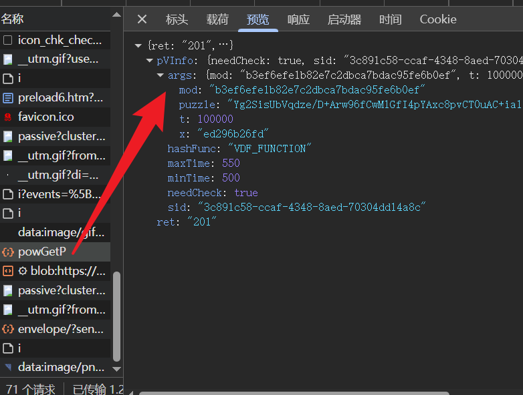Click the 名称 column sort arrow
523x395 pixels.
(x=116, y=14)
